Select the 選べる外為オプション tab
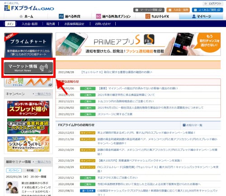Image resolution: width=226 pixels, height=196 pixels. 113,16
